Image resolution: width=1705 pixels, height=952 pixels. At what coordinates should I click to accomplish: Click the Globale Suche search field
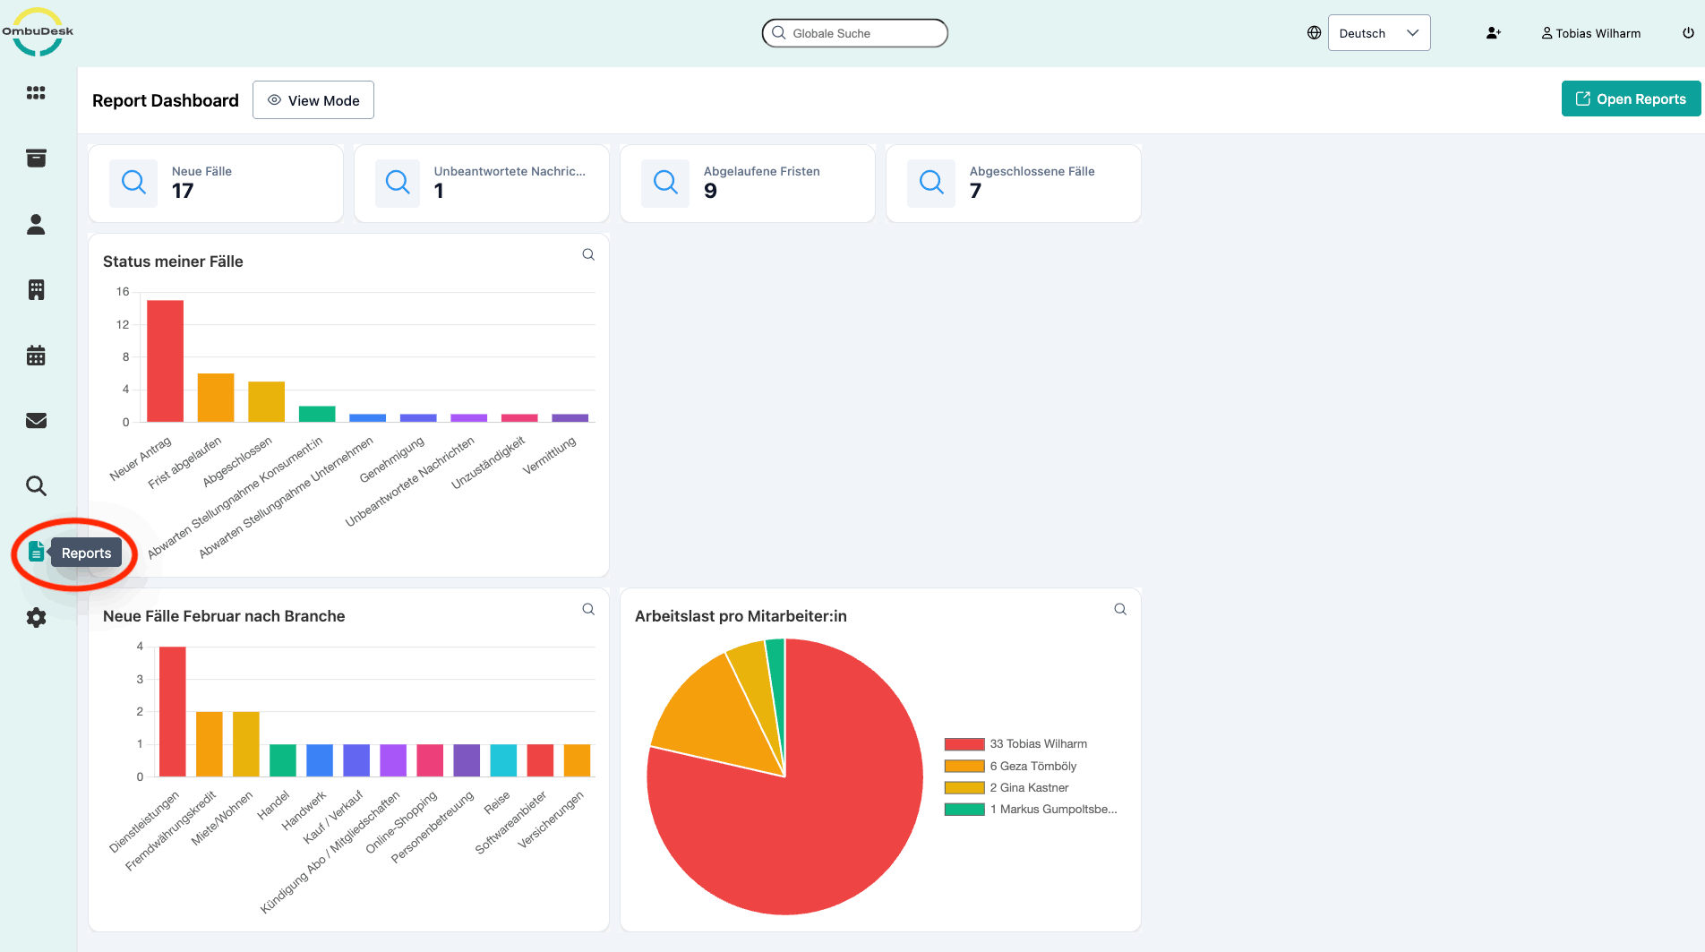pos(855,33)
